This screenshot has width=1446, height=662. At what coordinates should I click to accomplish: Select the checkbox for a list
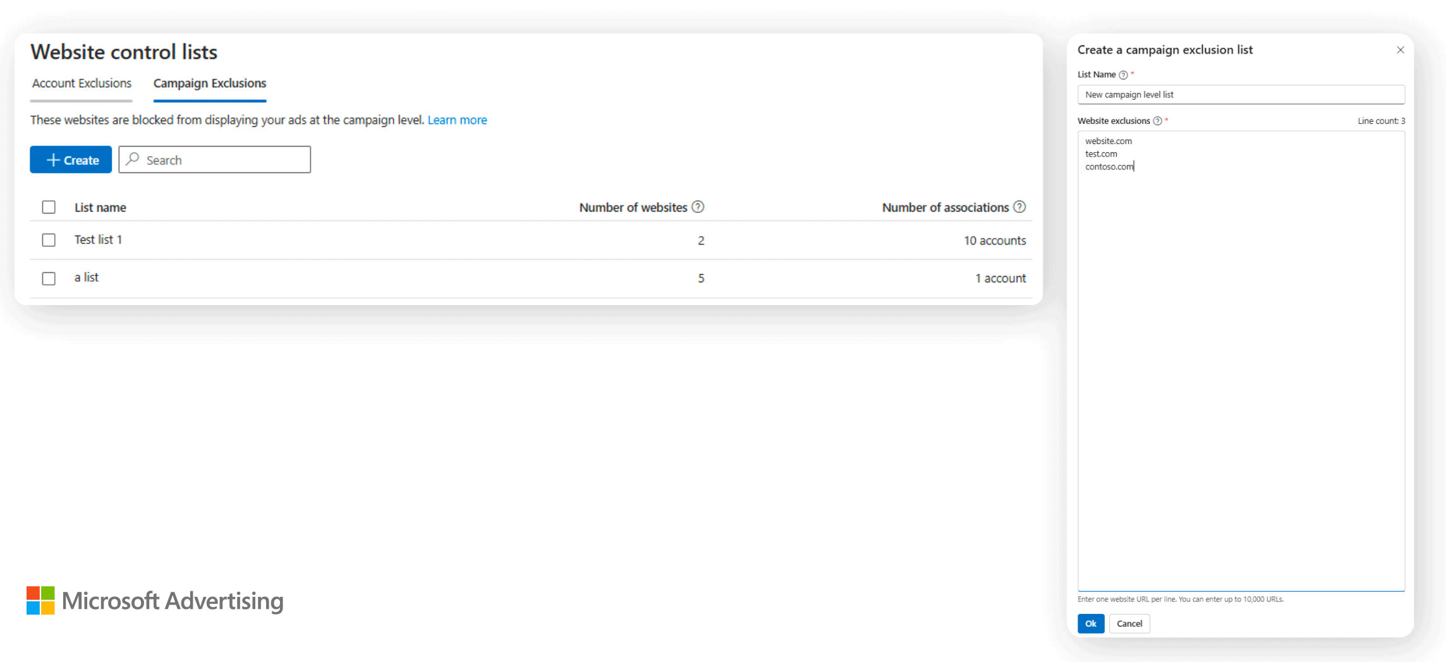[49, 279]
